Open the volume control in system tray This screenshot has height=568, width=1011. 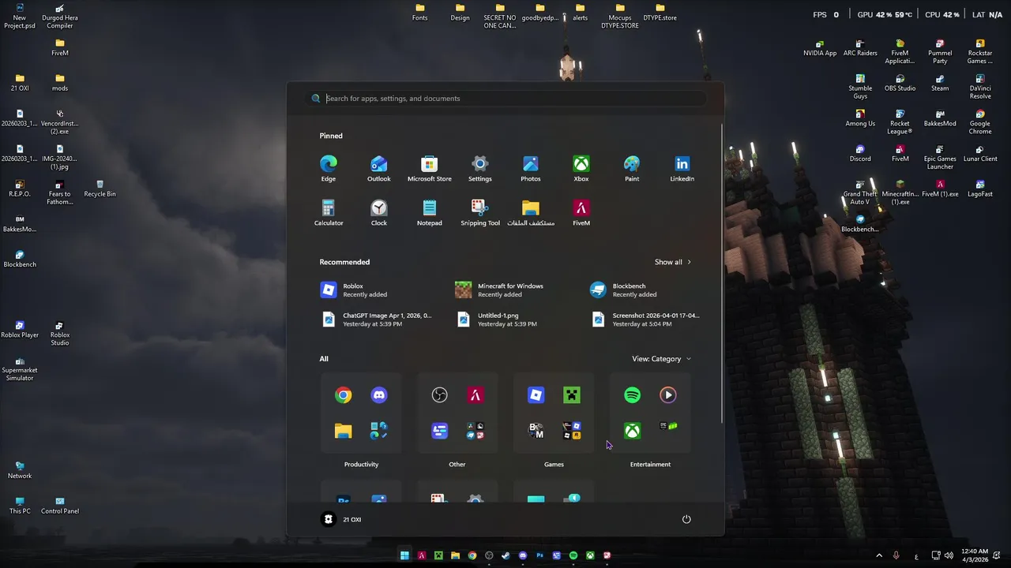click(949, 555)
